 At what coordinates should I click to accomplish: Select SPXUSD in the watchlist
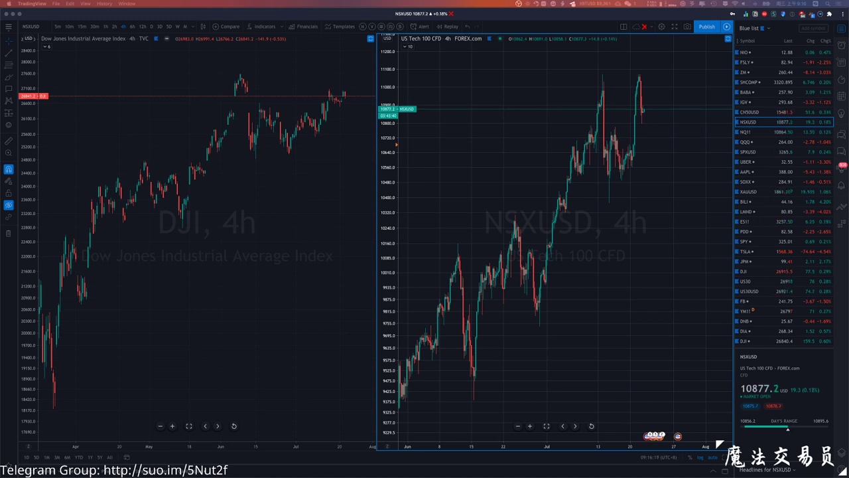point(783,152)
